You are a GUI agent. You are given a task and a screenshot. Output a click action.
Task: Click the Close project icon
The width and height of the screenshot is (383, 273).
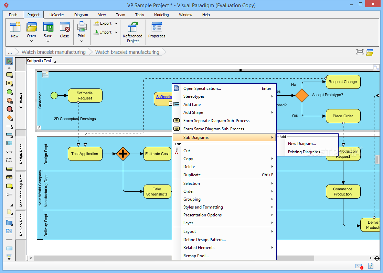(64, 30)
